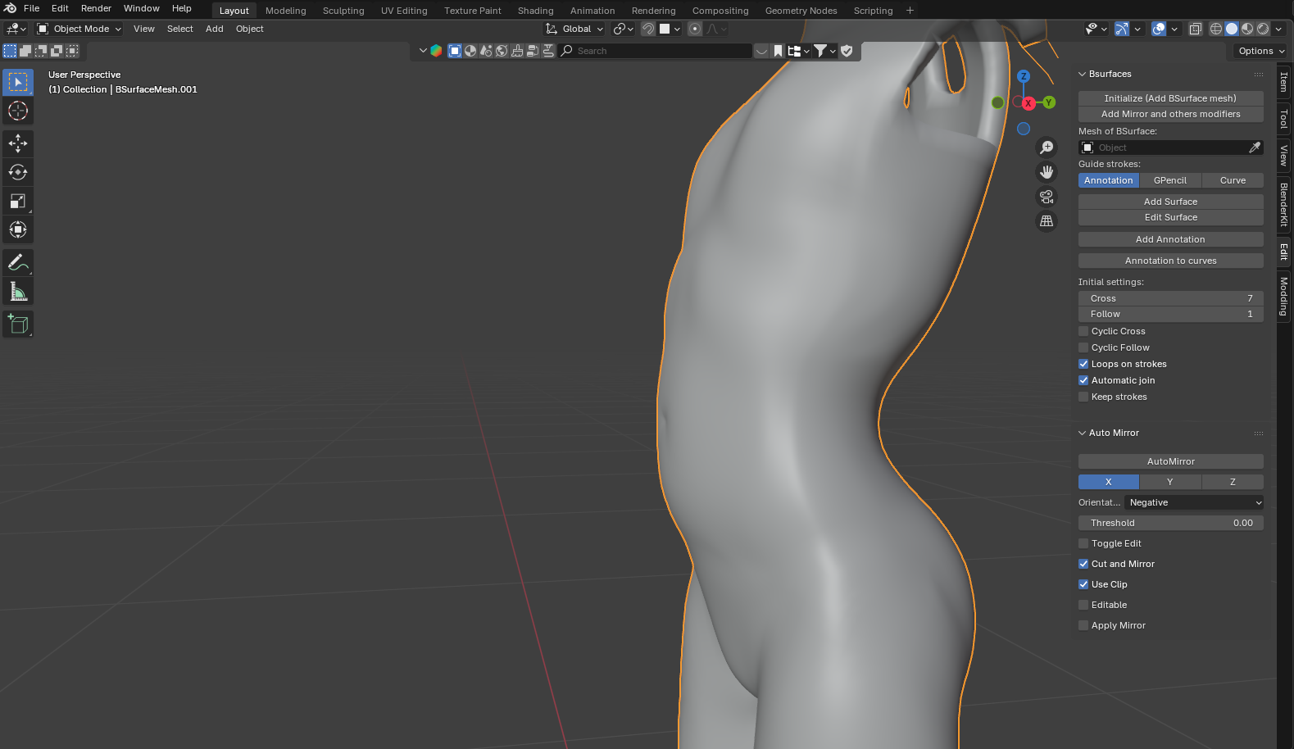Open the viewport shading options arrow
The width and height of the screenshot is (1294, 749).
tap(1278, 29)
